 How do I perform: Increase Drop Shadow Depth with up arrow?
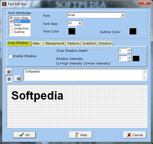point(129,49)
